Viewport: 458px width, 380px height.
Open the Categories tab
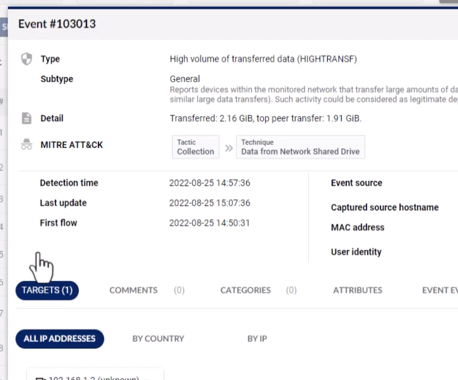click(x=246, y=290)
